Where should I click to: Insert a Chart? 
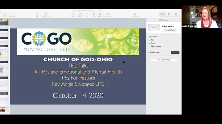point(80,14)
